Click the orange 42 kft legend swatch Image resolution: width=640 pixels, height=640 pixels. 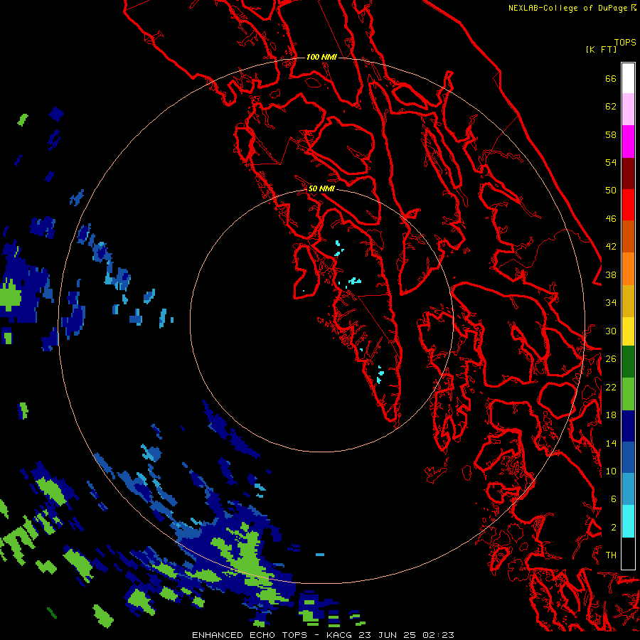[x=628, y=268]
